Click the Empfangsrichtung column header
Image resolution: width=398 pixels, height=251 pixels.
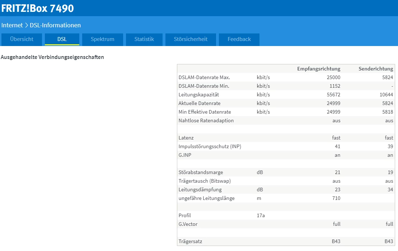coord(318,69)
